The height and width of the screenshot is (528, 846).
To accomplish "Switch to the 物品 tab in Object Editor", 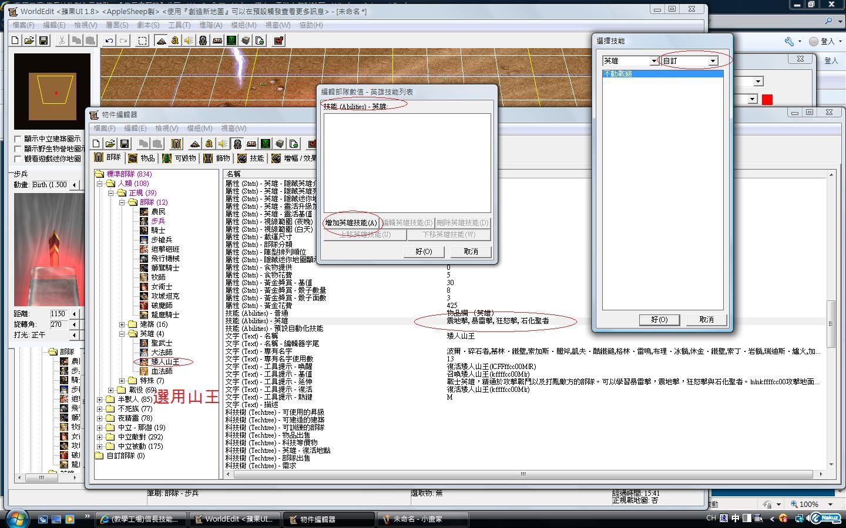I will 142,158.
